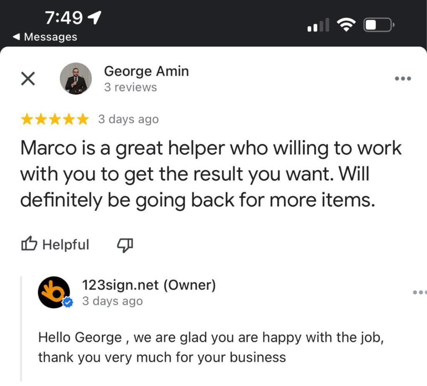The height and width of the screenshot is (386, 427).
Task: Tap the 123sign.net owner logo
Action: tap(54, 292)
